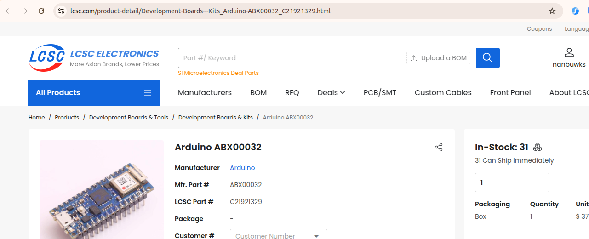The height and width of the screenshot is (239, 589).
Task: Reload the page
Action: click(41, 11)
